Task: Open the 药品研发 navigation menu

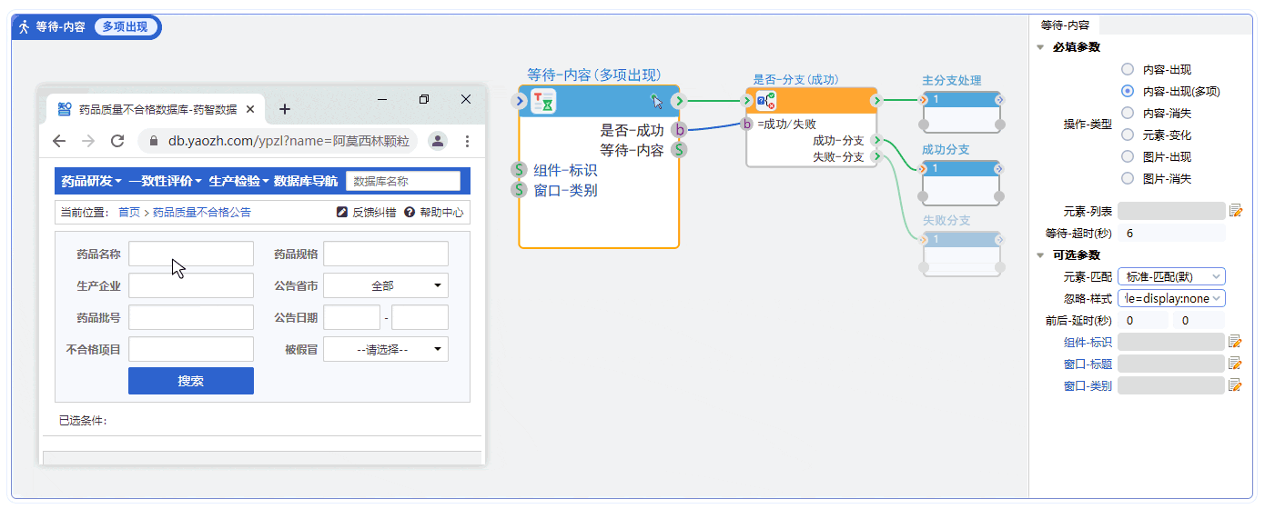Action: pyautogui.click(x=91, y=181)
